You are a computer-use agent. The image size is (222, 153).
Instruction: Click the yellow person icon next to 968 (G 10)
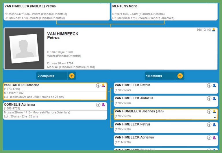[x=214, y=30]
